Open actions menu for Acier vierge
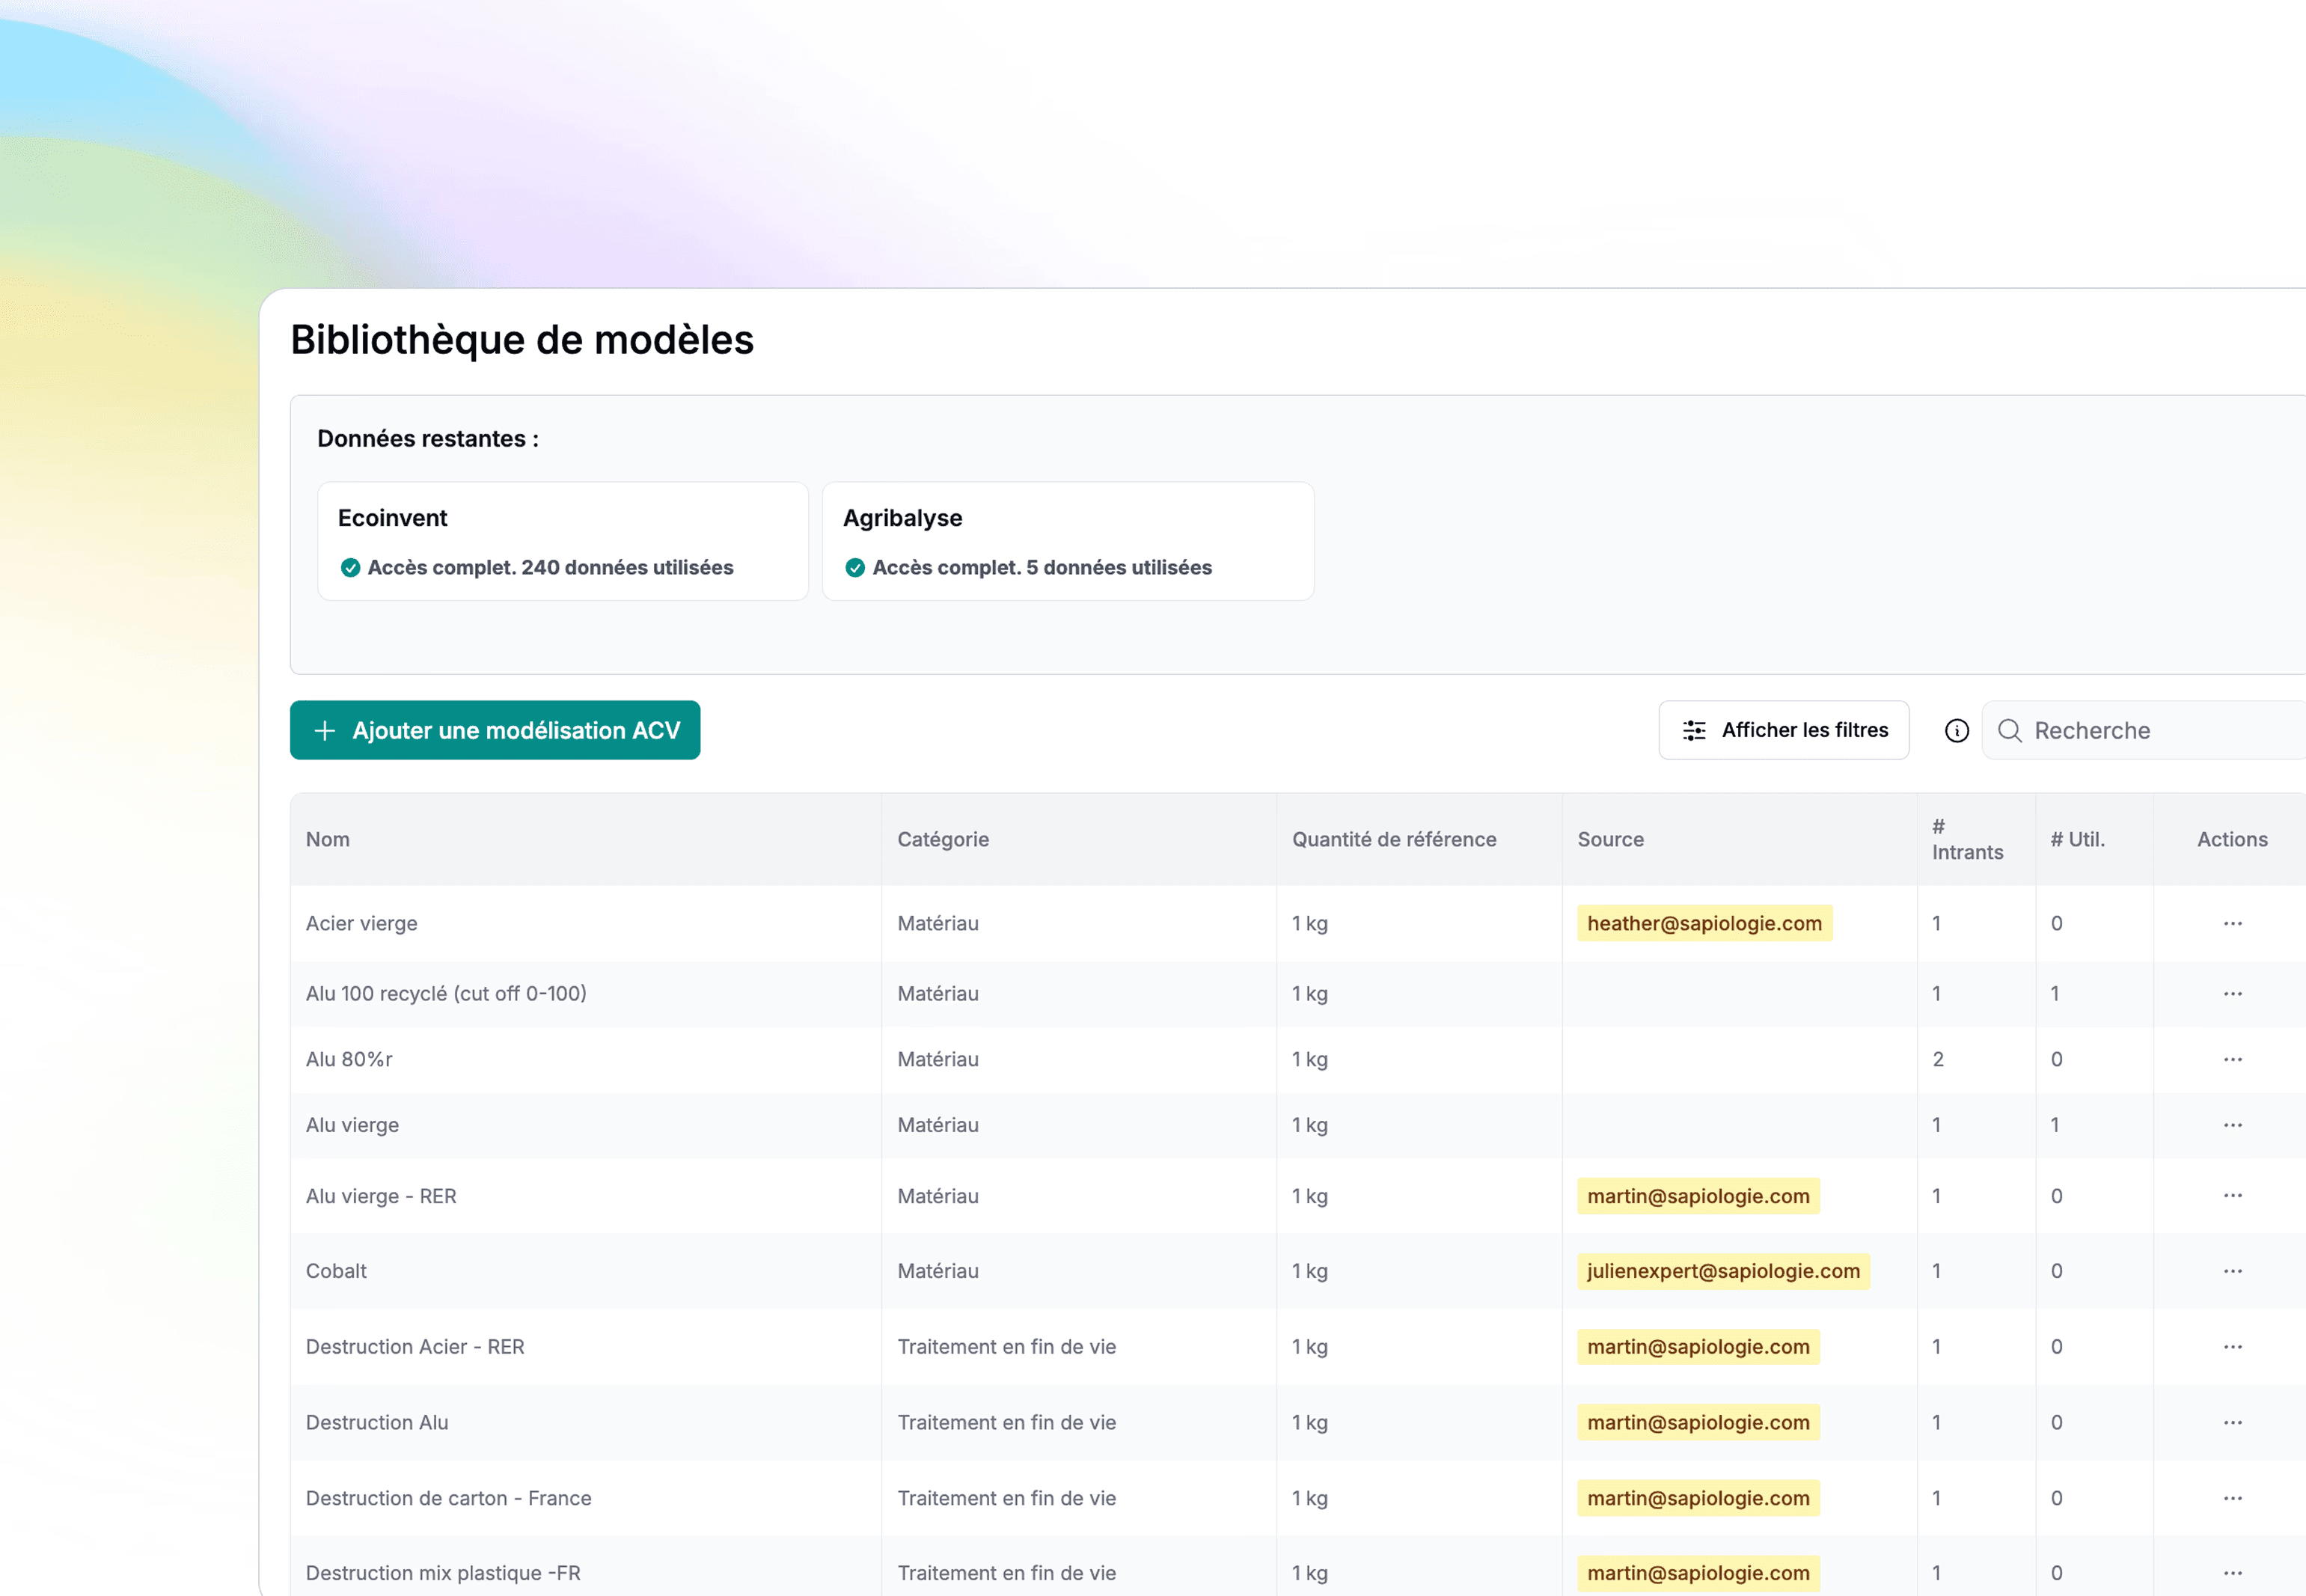This screenshot has height=1596, width=2306. (2232, 923)
